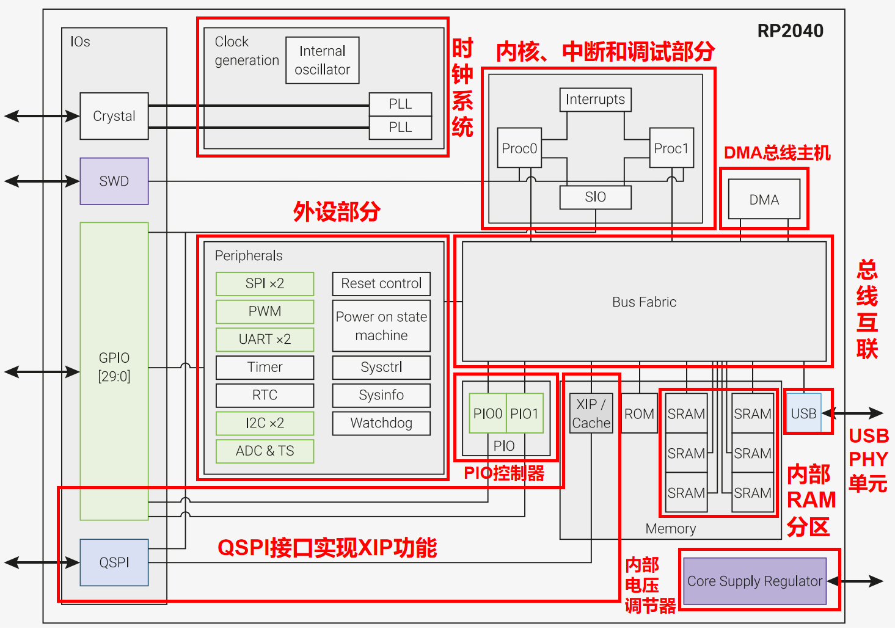The image size is (895, 629).
Task: Select the SWD block
Action: pyautogui.click(x=114, y=181)
